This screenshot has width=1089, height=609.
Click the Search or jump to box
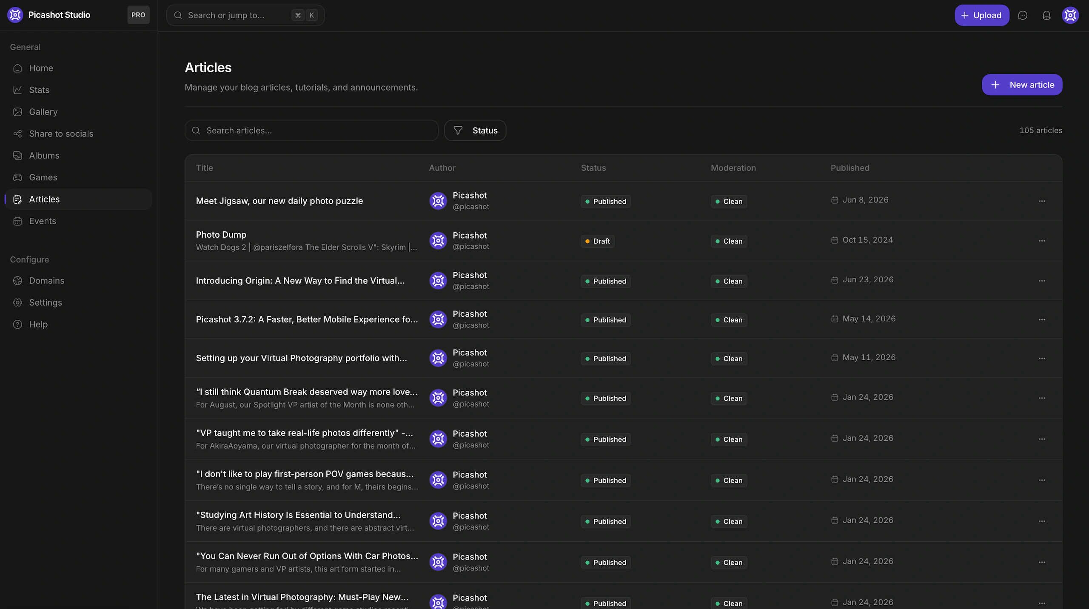(245, 15)
